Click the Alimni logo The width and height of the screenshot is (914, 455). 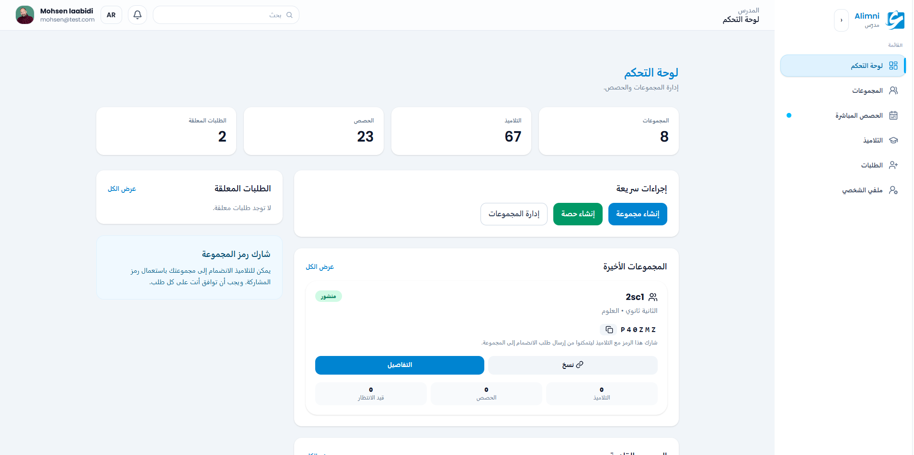pos(895,20)
